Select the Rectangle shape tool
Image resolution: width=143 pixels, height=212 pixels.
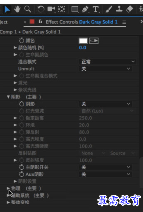[75, 9]
